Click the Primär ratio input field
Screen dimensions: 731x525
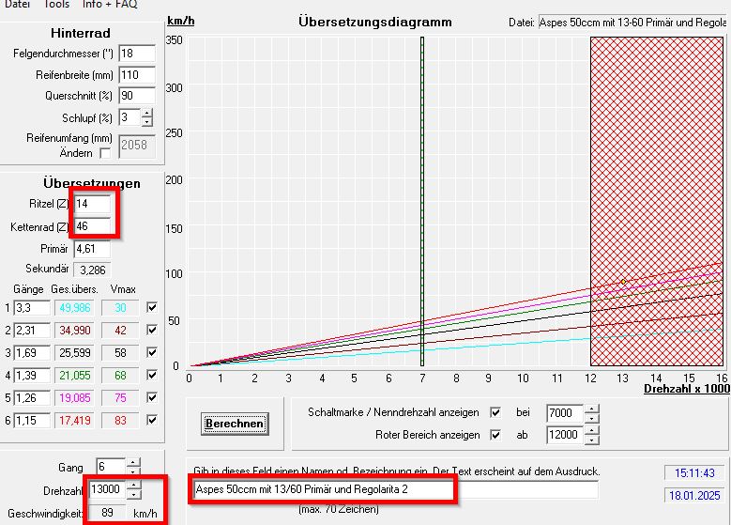pyautogui.click(x=91, y=249)
